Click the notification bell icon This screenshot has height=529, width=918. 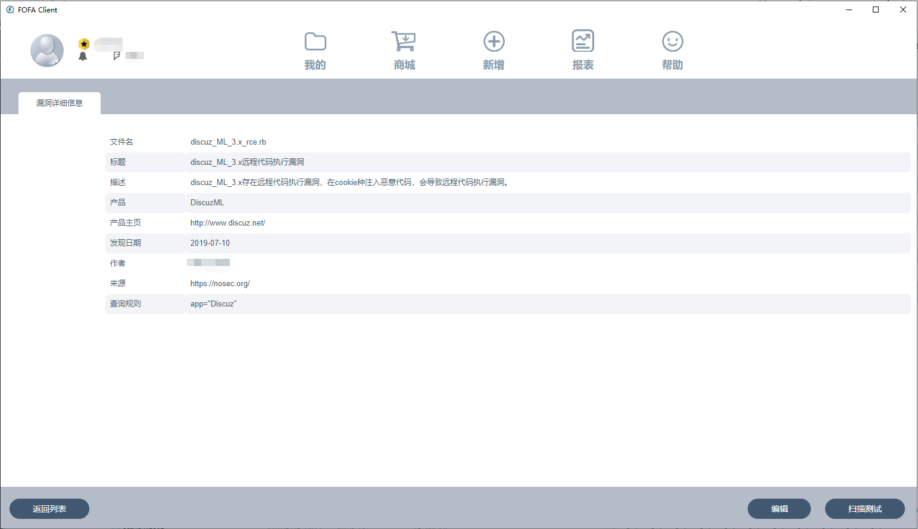pos(83,56)
